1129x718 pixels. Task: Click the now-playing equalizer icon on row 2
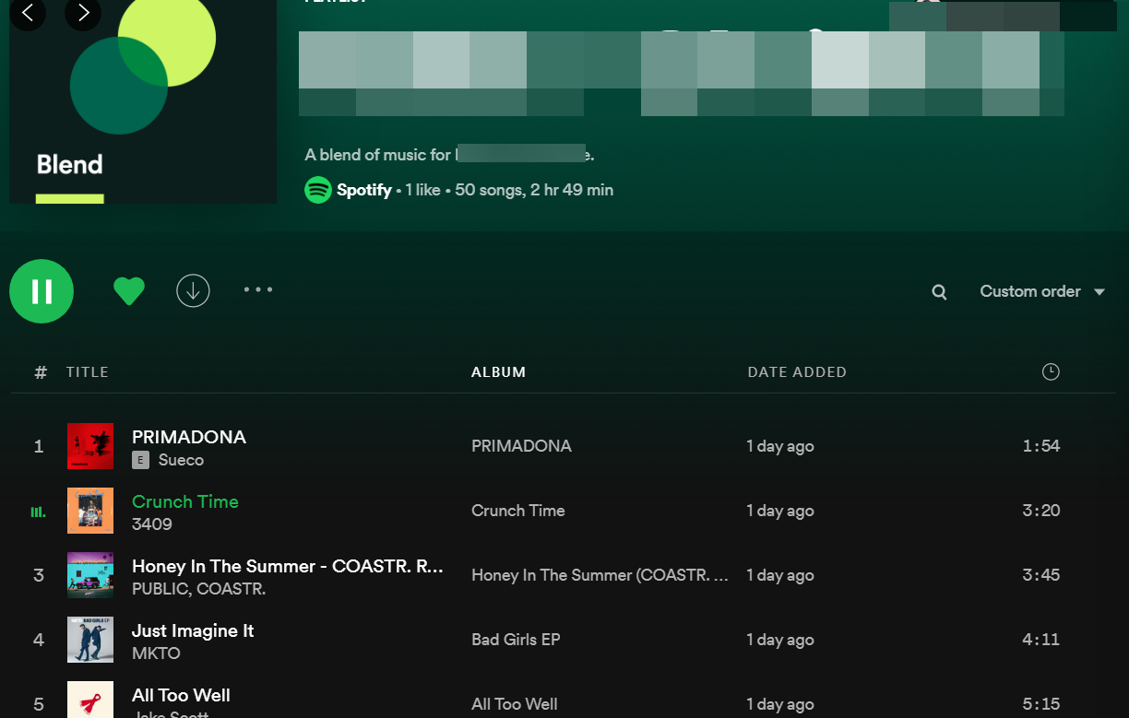[39, 512]
